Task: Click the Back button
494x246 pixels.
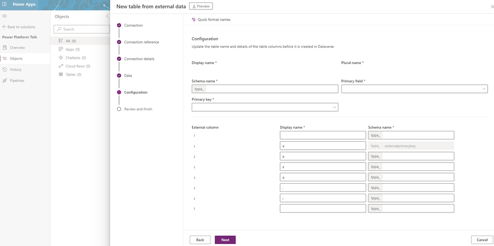Action: click(200, 240)
